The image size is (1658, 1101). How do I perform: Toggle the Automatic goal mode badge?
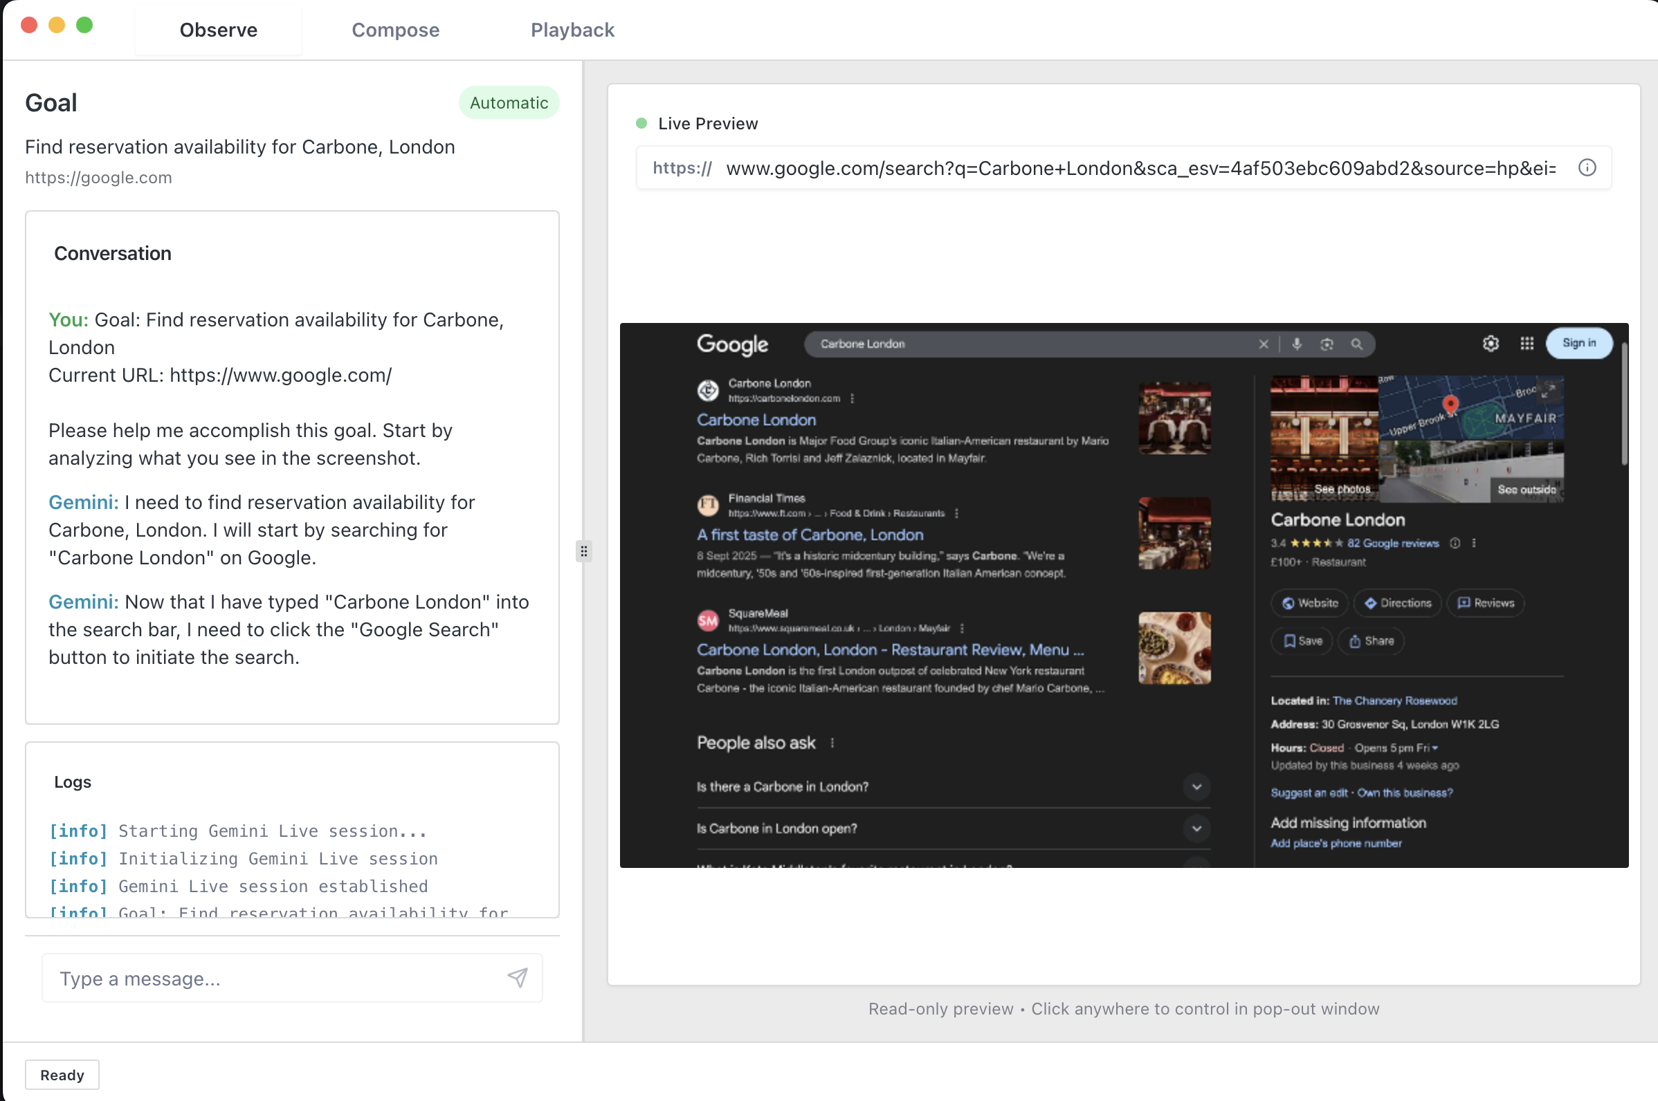pos(509,102)
